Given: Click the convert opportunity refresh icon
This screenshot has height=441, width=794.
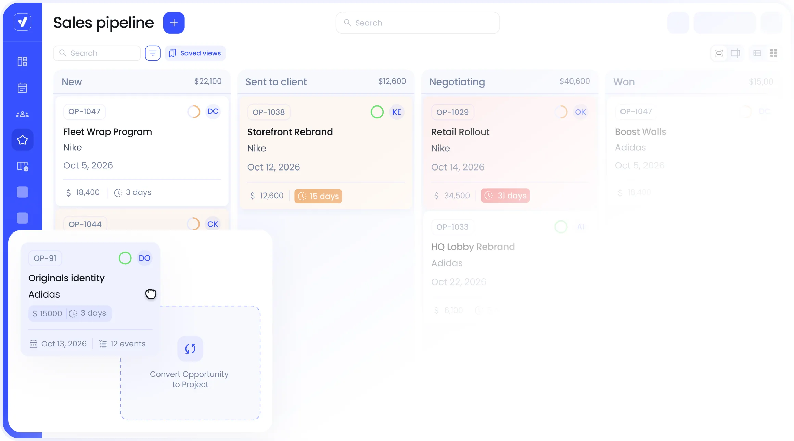Looking at the screenshot, I should [190, 349].
